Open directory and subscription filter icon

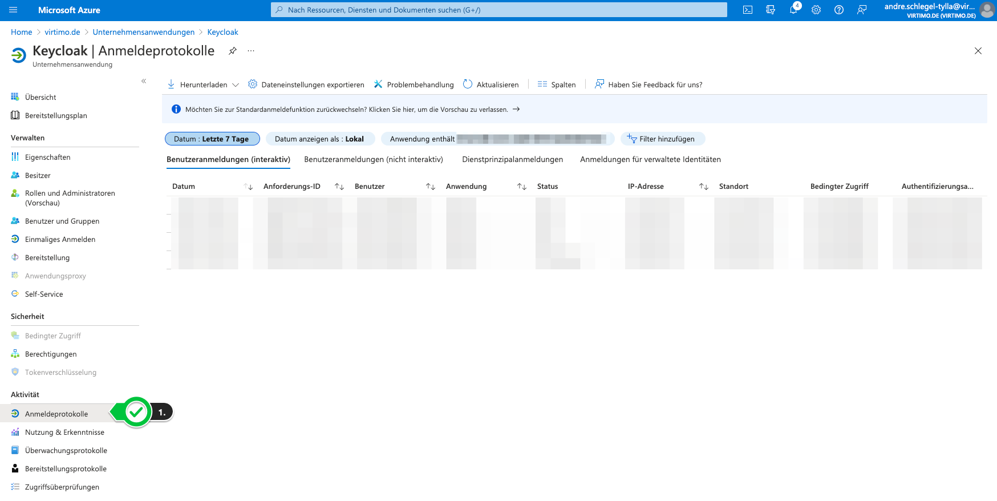coord(771,10)
